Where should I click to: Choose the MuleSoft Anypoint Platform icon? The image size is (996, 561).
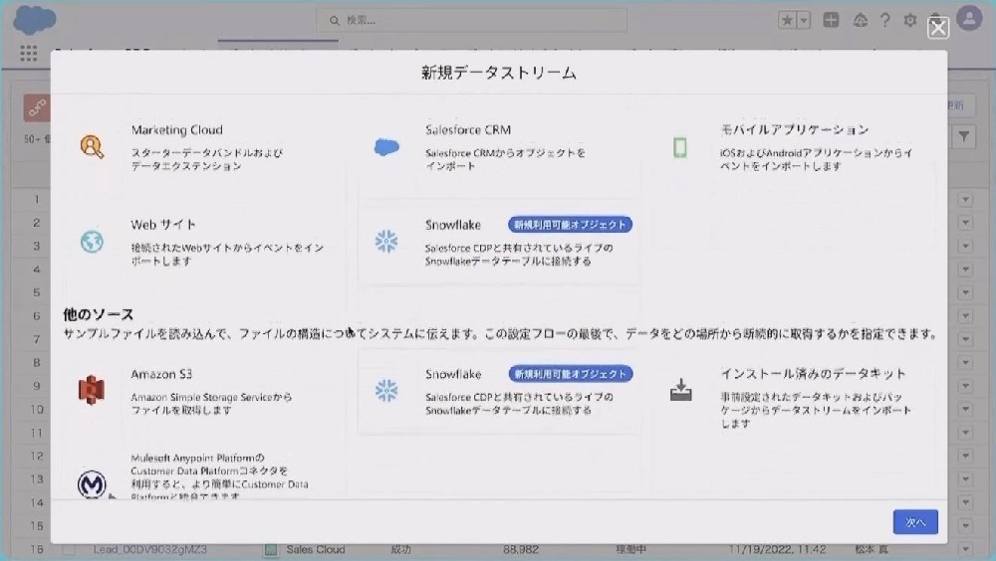(92, 484)
